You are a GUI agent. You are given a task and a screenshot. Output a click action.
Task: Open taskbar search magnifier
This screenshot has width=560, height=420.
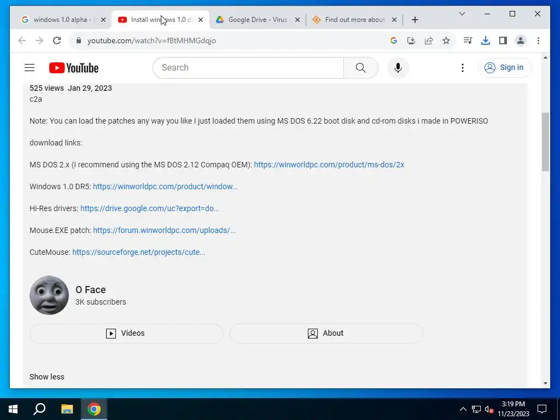point(39,409)
